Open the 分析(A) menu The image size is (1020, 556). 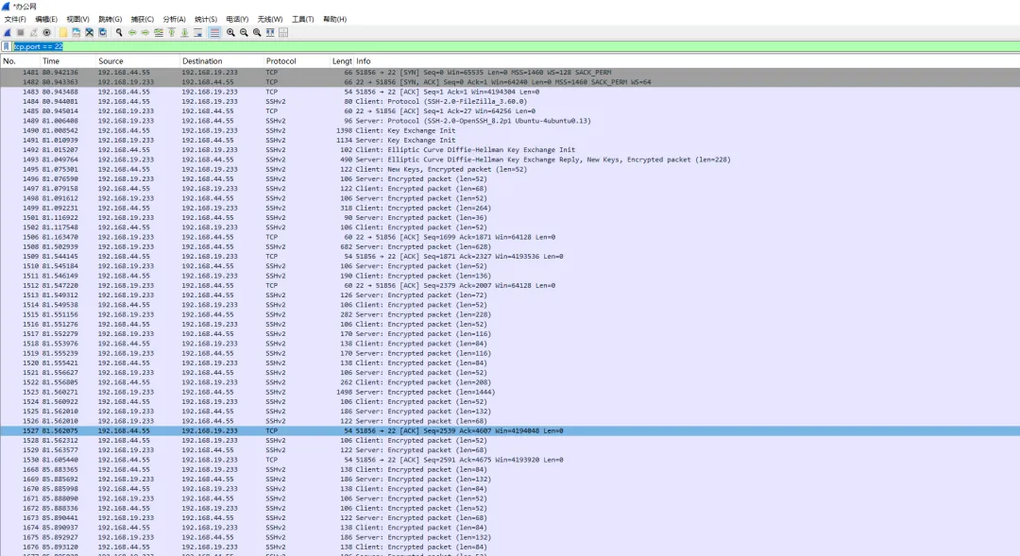[174, 19]
